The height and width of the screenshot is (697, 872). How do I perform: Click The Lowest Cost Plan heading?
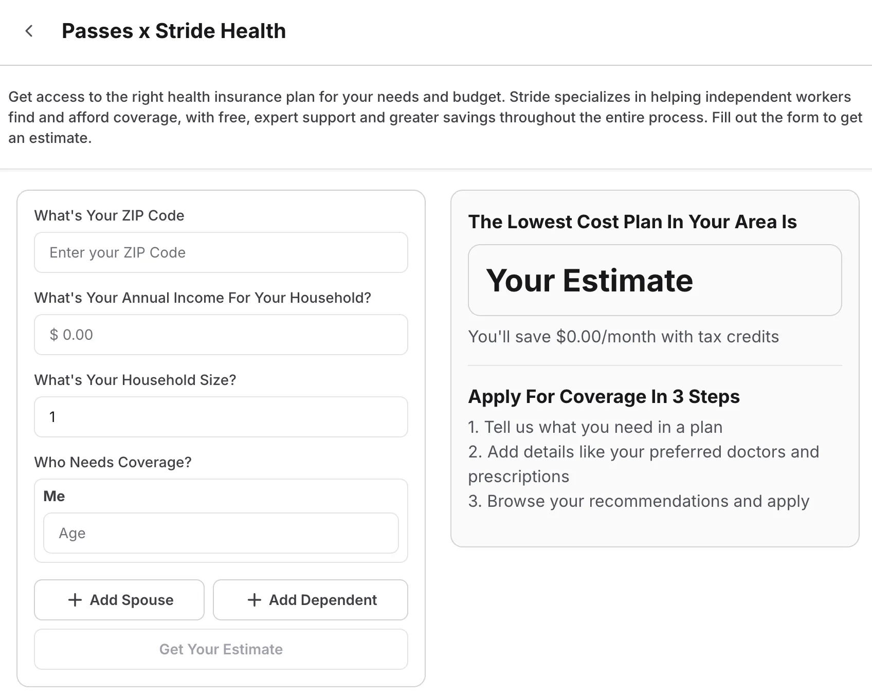tap(632, 222)
